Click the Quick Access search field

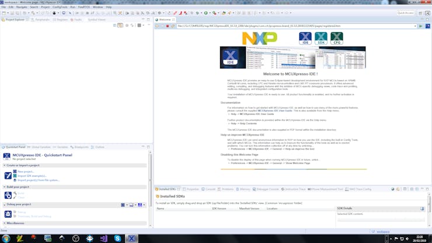coord(405,13)
